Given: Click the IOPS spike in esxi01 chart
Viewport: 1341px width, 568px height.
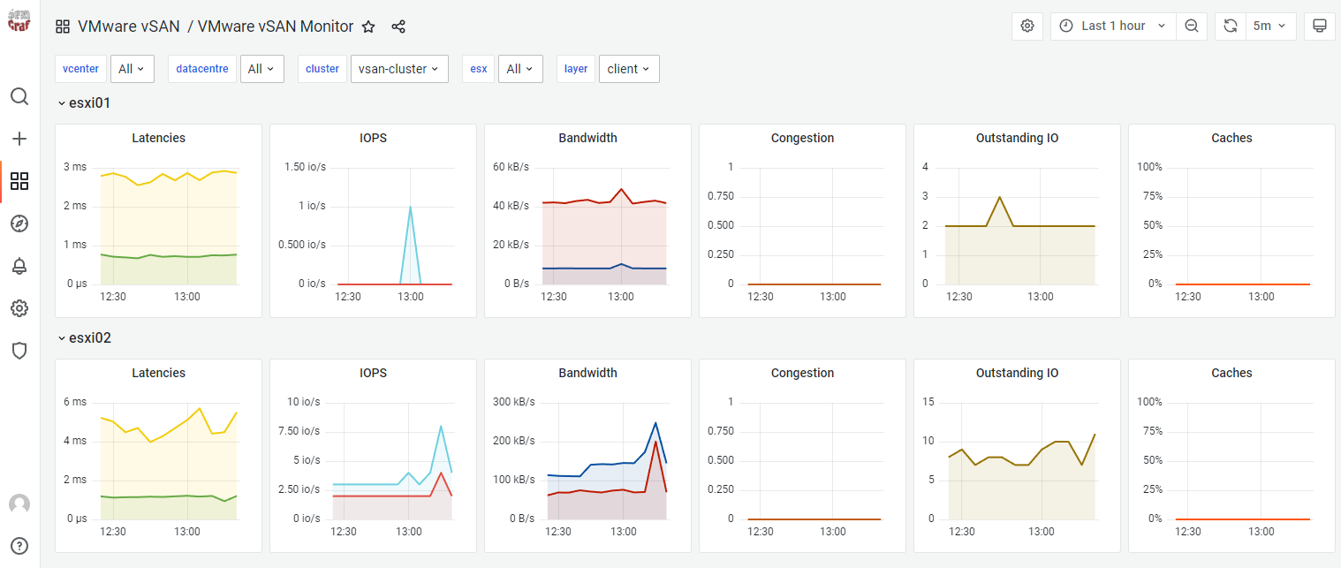Looking at the screenshot, I should click(x=410, y=208).
